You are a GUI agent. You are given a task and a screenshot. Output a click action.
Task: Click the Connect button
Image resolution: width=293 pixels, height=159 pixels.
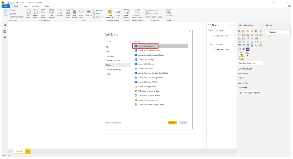tap(172, 122)
